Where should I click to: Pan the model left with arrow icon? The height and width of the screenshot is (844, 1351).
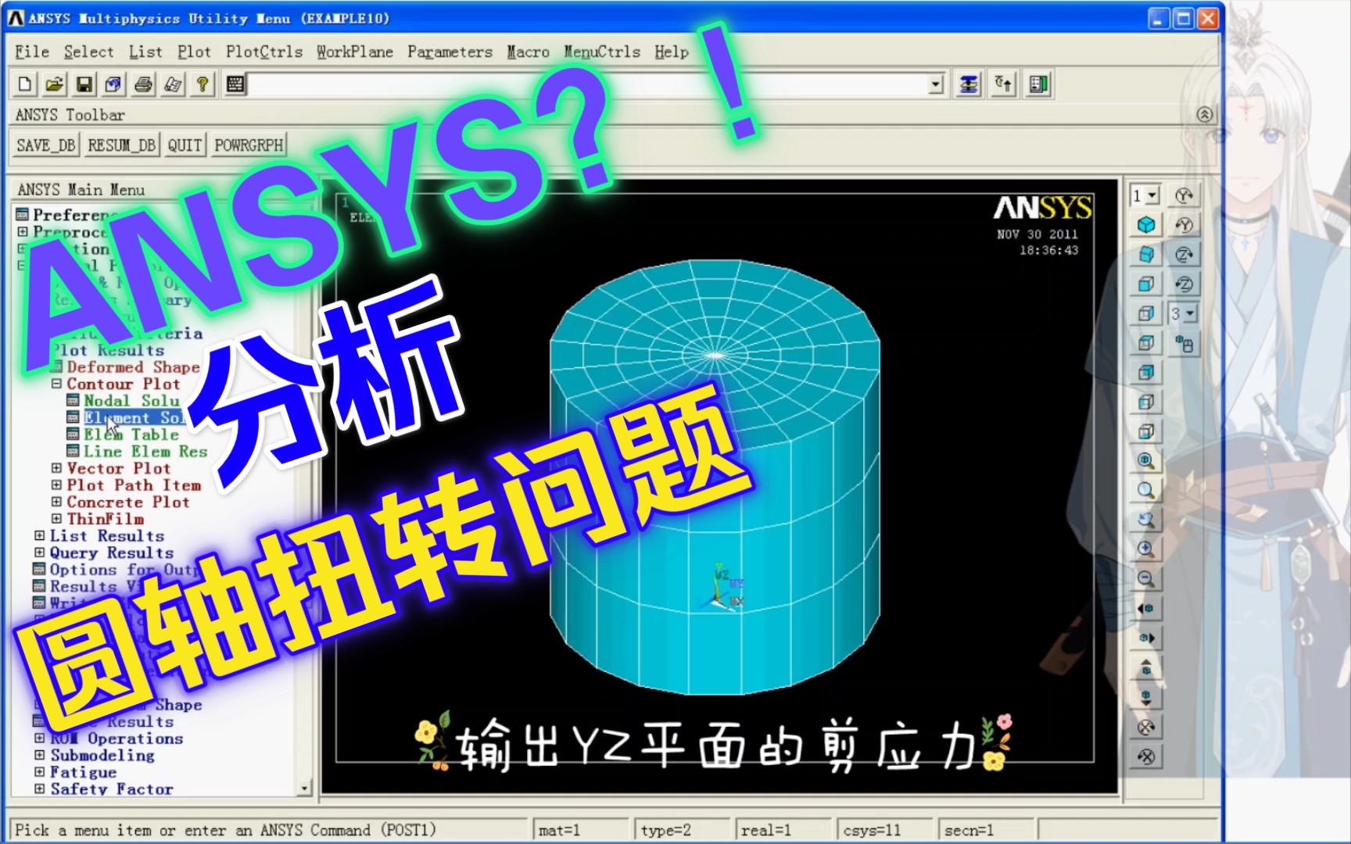point(1146,609)
